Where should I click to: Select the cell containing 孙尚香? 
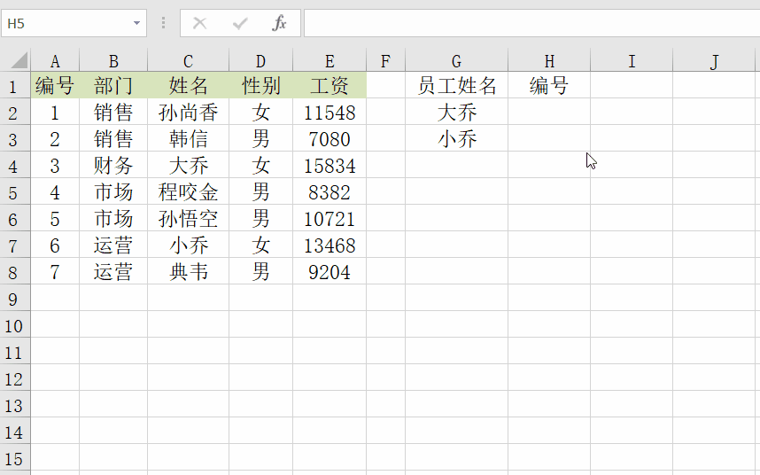tap(188, 113)
